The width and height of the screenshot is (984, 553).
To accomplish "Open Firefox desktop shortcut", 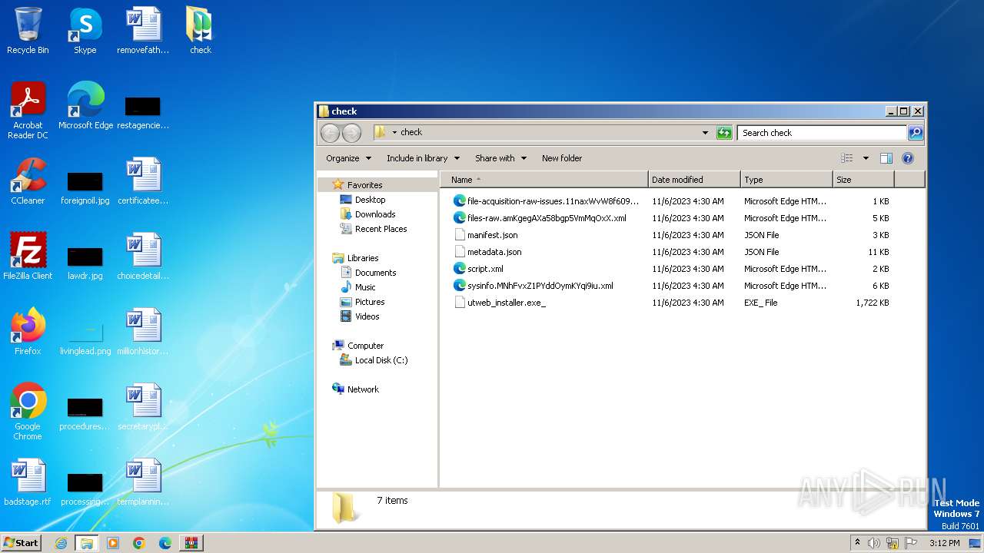I will click(28, 332).
